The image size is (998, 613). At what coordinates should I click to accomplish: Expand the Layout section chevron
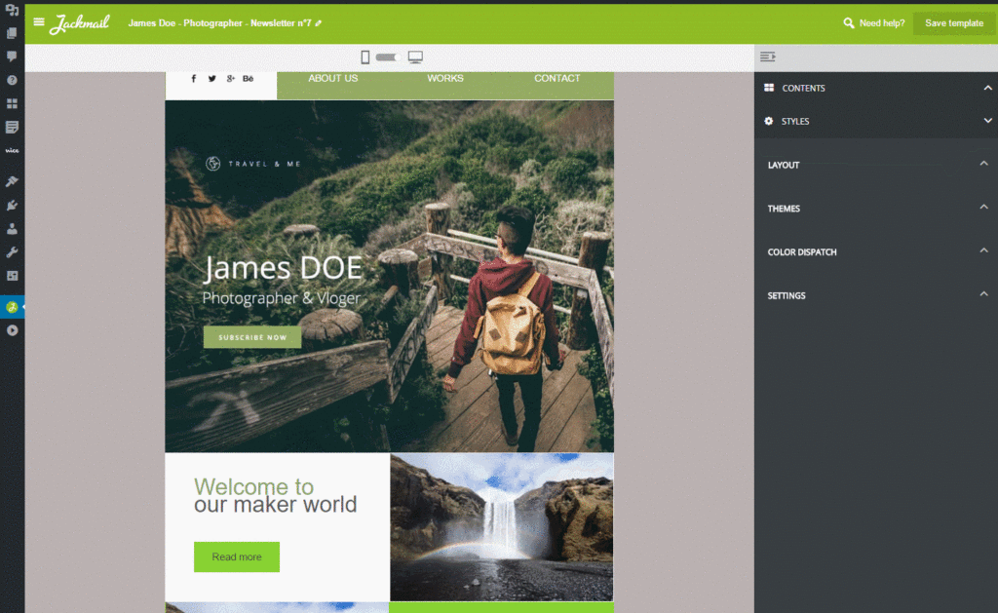coord(984,164)
